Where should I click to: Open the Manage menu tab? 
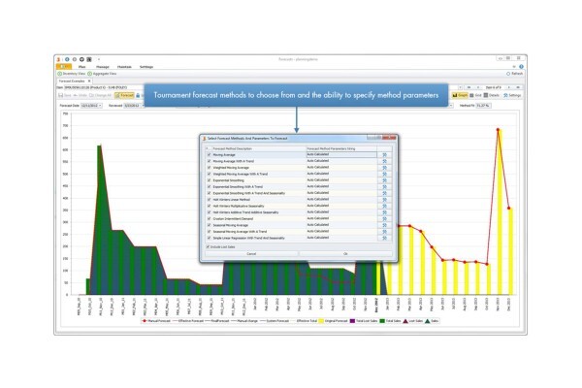[x=103, y=67]
